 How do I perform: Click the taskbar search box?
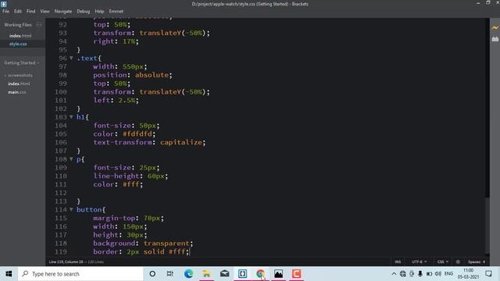(x=81, y=274)
